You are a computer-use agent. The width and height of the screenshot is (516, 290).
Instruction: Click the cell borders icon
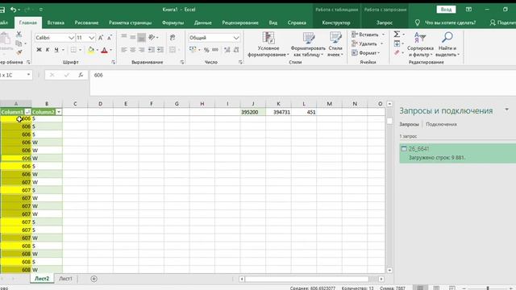coord(73,50)
